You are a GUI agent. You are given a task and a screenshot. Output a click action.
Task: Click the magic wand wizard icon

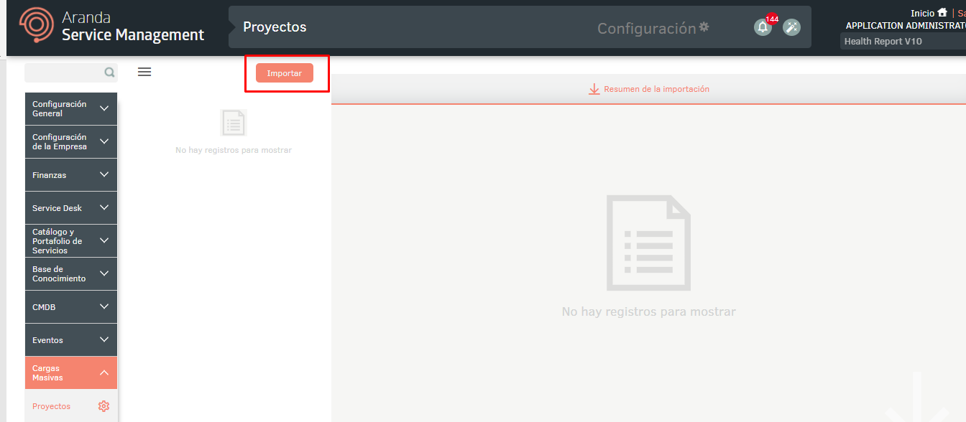click(x=791, y=27)
